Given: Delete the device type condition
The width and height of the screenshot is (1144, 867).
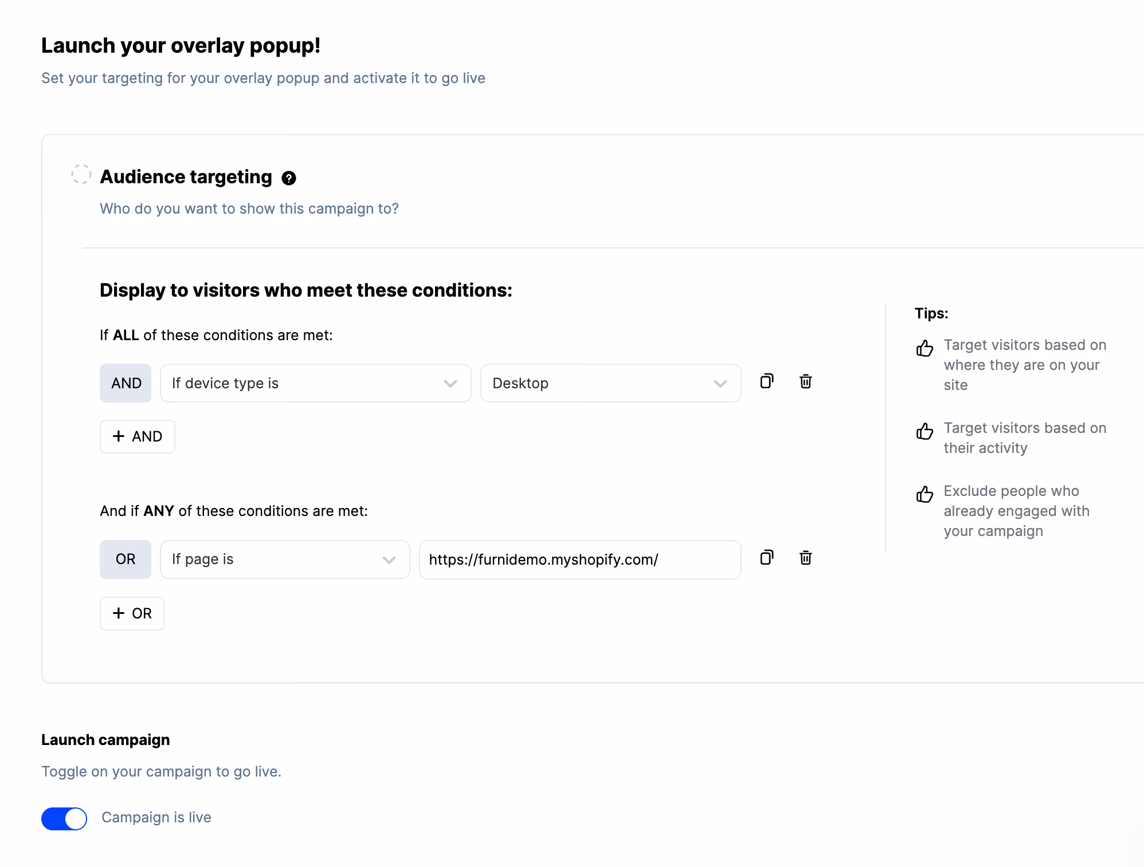Looking at the screenshot, I should (x=806, y=381).
